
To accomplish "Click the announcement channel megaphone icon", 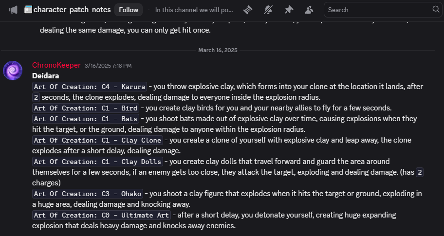I will click(x=13, y=10).
